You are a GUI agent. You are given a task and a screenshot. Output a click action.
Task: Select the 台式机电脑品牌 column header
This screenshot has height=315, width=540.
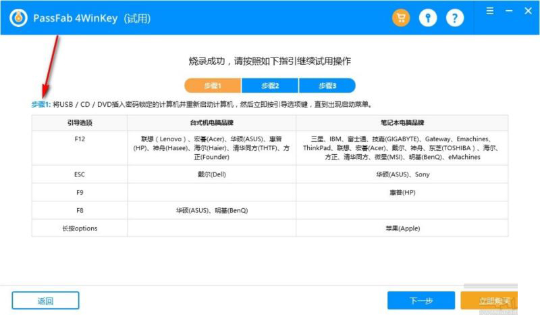(211, 123)
